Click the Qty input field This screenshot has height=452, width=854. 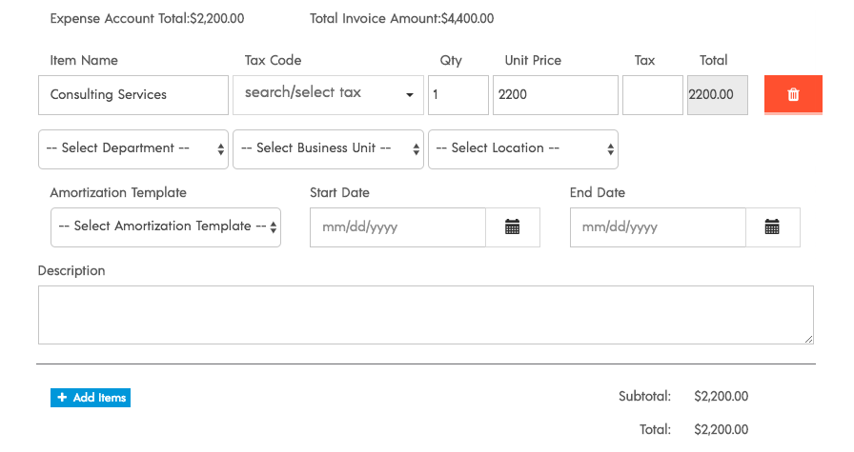pyautogui.click(x=458, y=95)
